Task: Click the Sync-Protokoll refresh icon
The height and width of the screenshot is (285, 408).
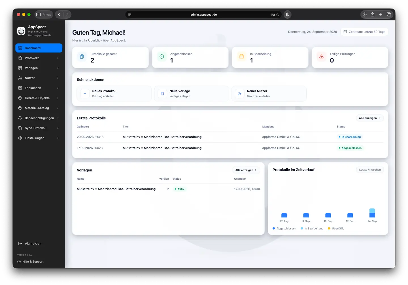Action: click(x=20, y=128)
